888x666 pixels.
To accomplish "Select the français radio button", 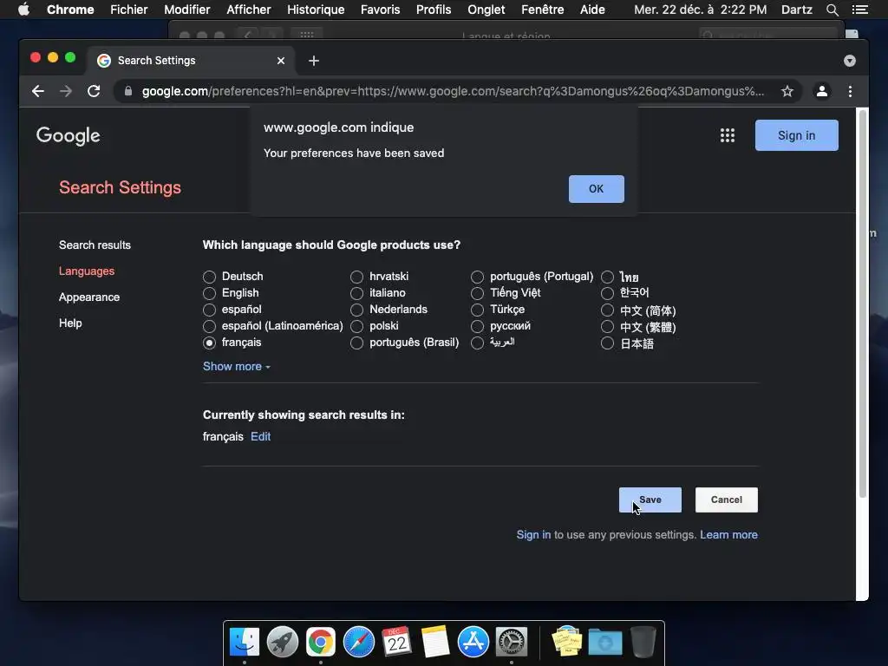I will [210, 343].
